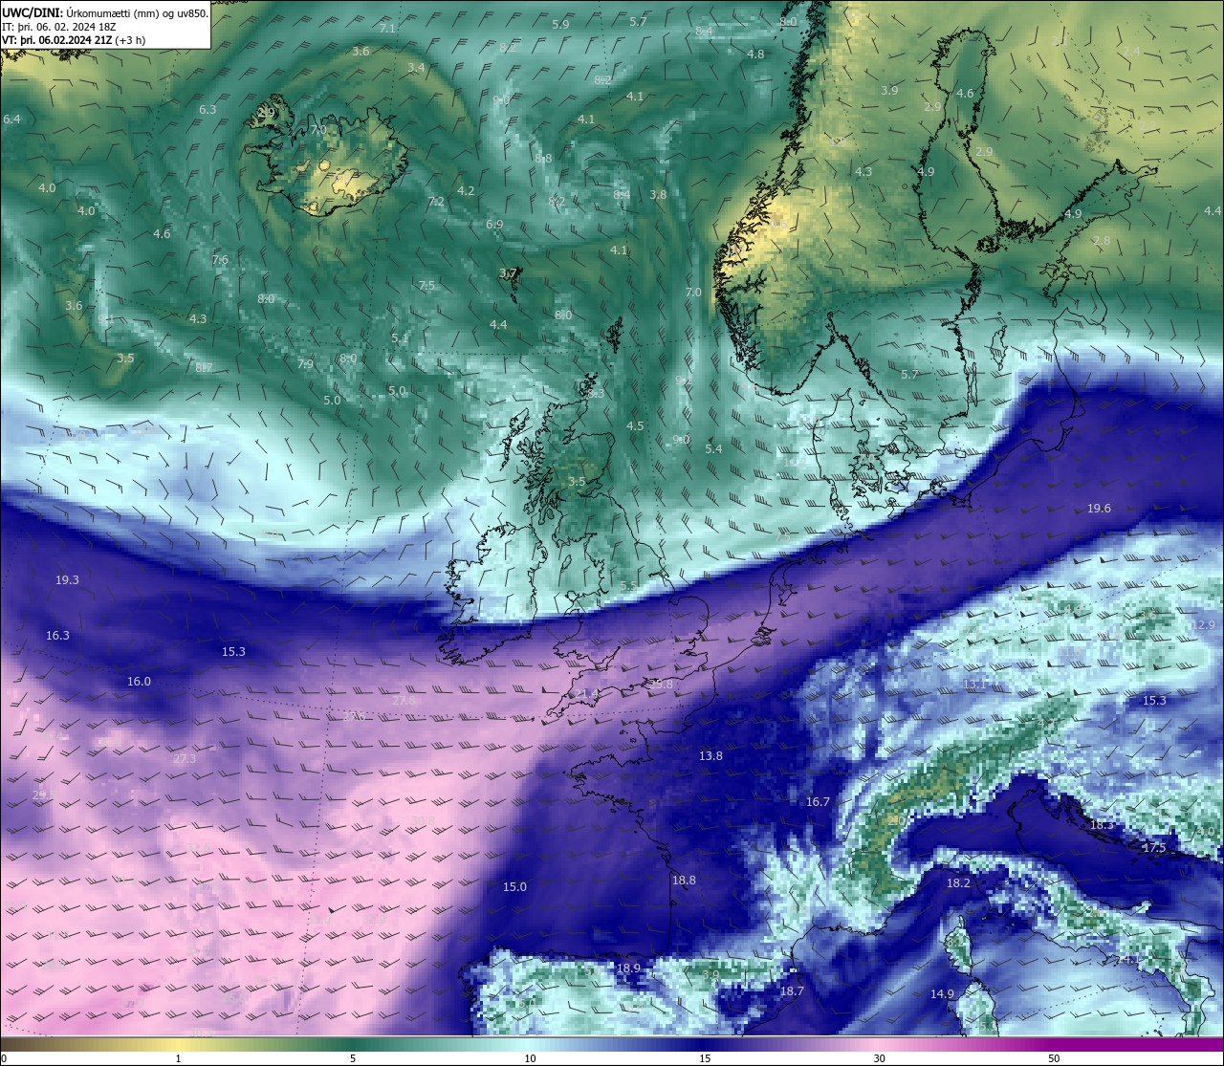
Task: Click the 12.9 value at right edge
Action: click(x=1203, y=625)
